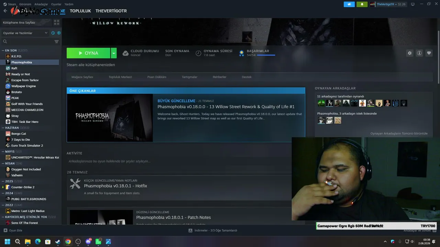Open the İndirmeler downloads status
This screenshot has width=440, height=247.
coord(213,231)
